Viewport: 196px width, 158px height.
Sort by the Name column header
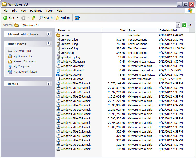point(79,30)
